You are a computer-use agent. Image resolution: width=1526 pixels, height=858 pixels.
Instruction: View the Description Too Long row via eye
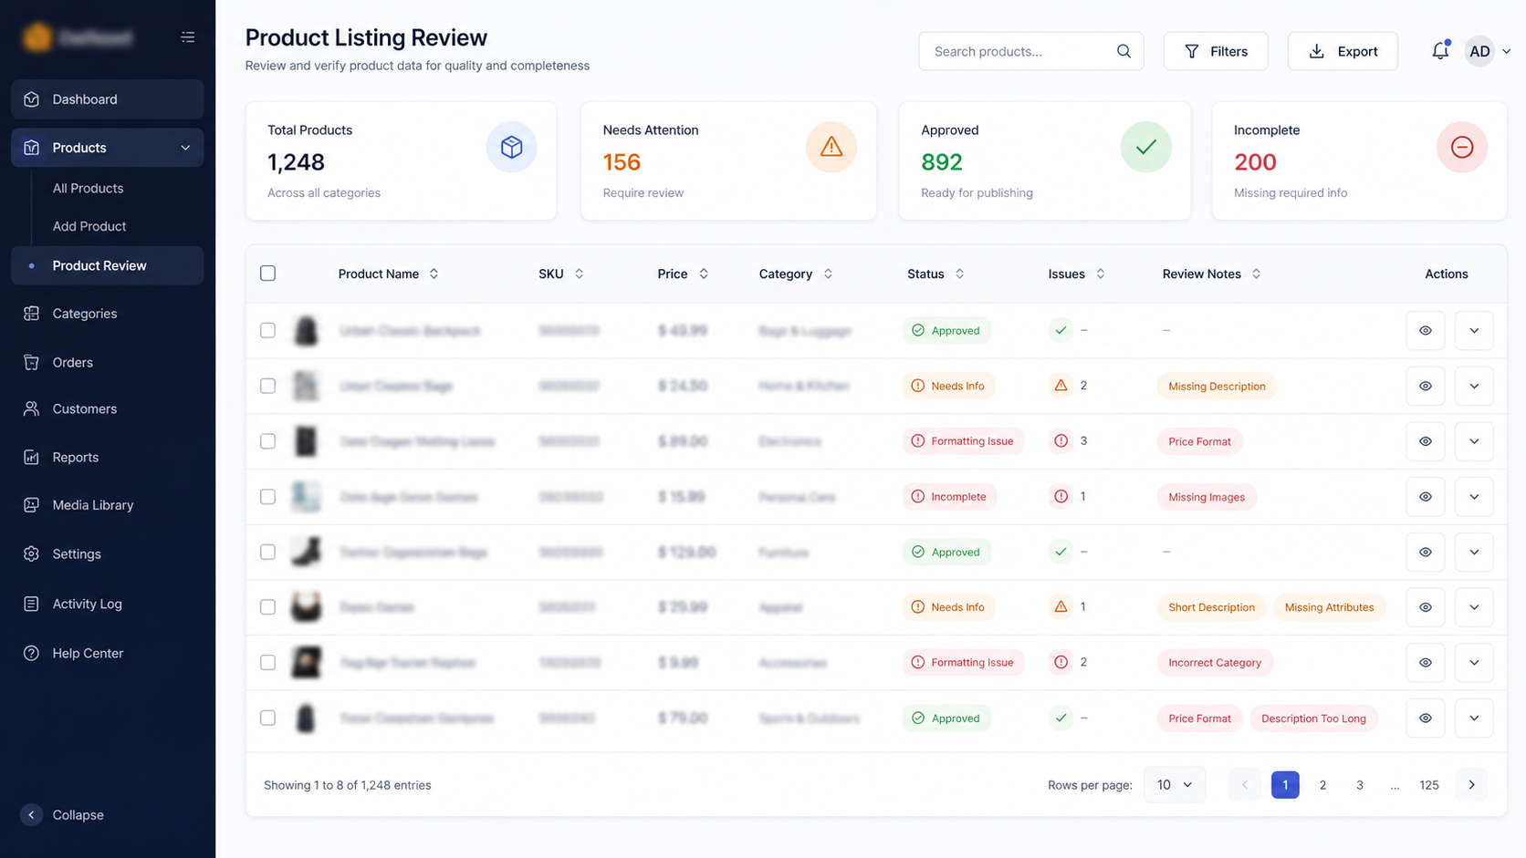click(1426, 718)
